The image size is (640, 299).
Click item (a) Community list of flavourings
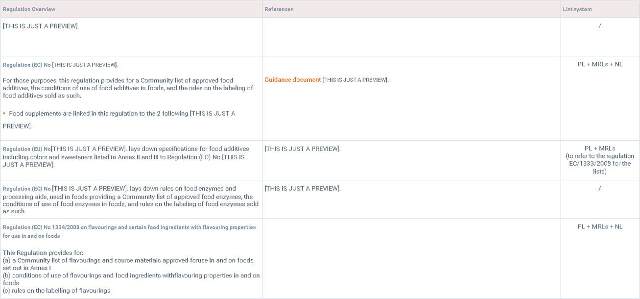[x=128, y=260]
